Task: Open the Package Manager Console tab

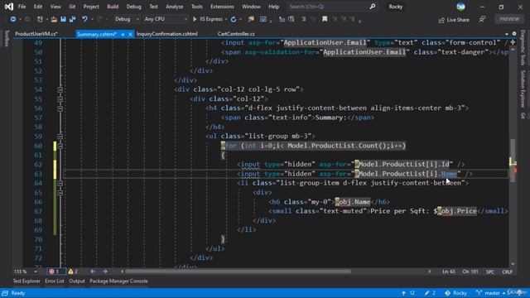Action: click(x=118, y=281)
